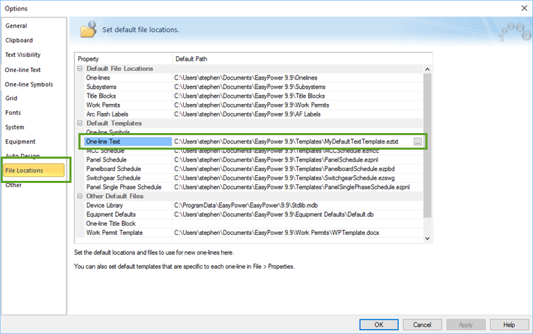
Task: Click the PanelSinglePhaseSchedule.ezpnl path value
Action: click(291, 187)
